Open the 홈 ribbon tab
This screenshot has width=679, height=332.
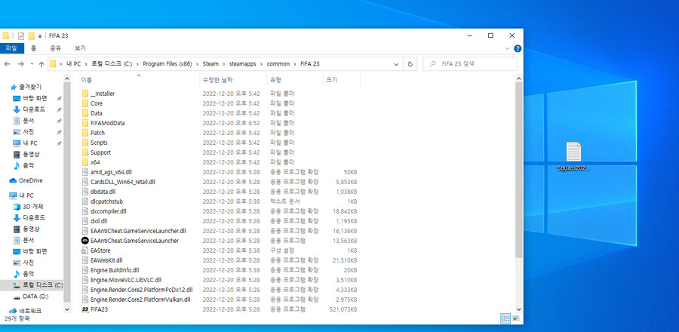point(34,48)
